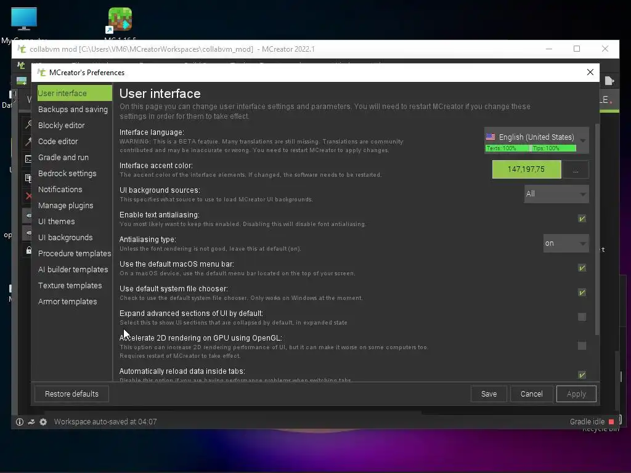This screenshot has height=473, width=631.
Task: Click the console terminal icon in sidebar
Action: (x=28, y=159)
